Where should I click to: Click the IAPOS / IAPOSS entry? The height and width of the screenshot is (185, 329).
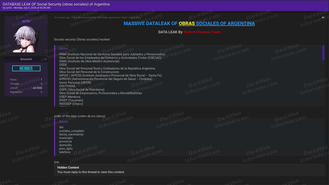(110, 75)
